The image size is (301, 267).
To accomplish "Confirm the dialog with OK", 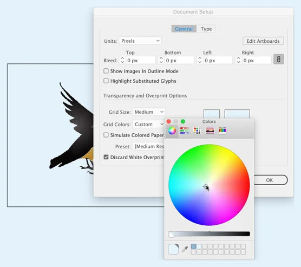I will pos(270,180).
